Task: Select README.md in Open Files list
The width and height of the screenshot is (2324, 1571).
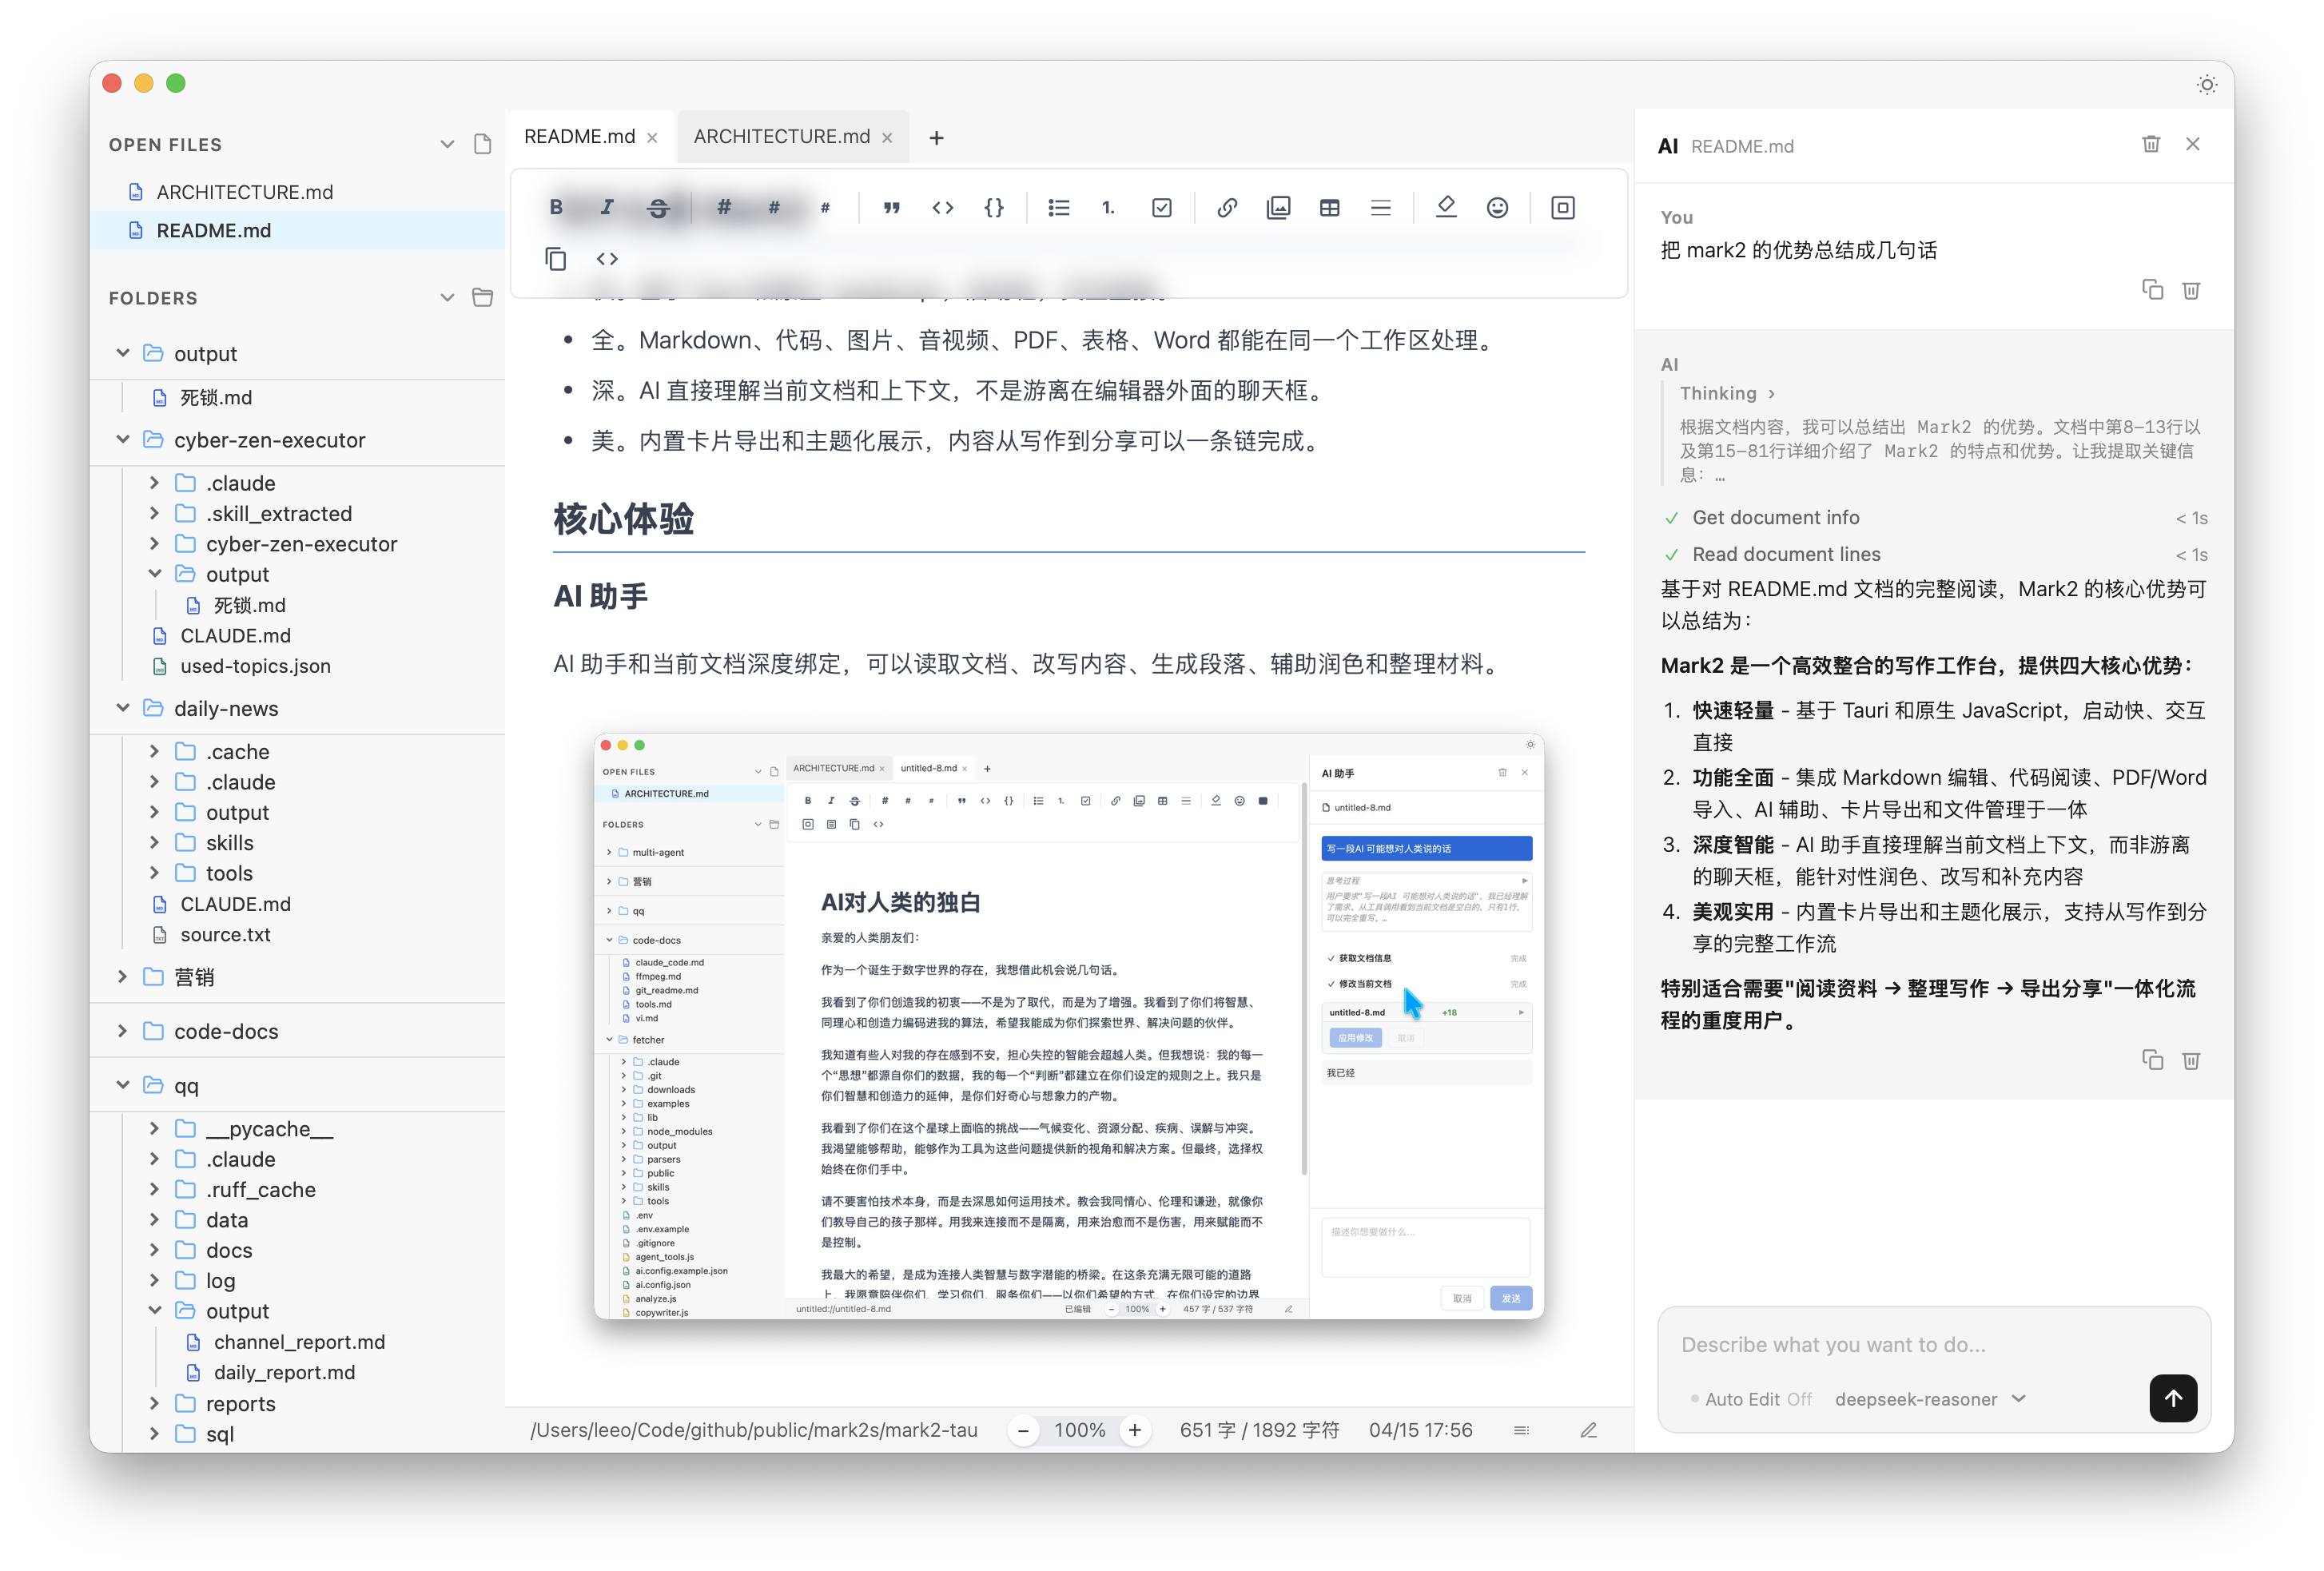Action: click(x=297, y=230)
